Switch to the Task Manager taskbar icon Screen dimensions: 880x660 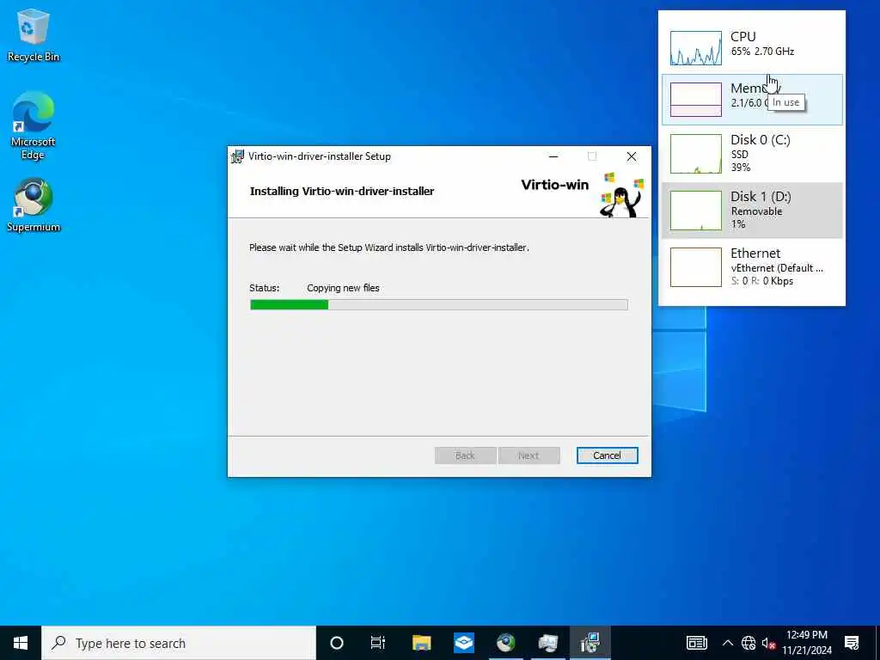tap(547, 643)
